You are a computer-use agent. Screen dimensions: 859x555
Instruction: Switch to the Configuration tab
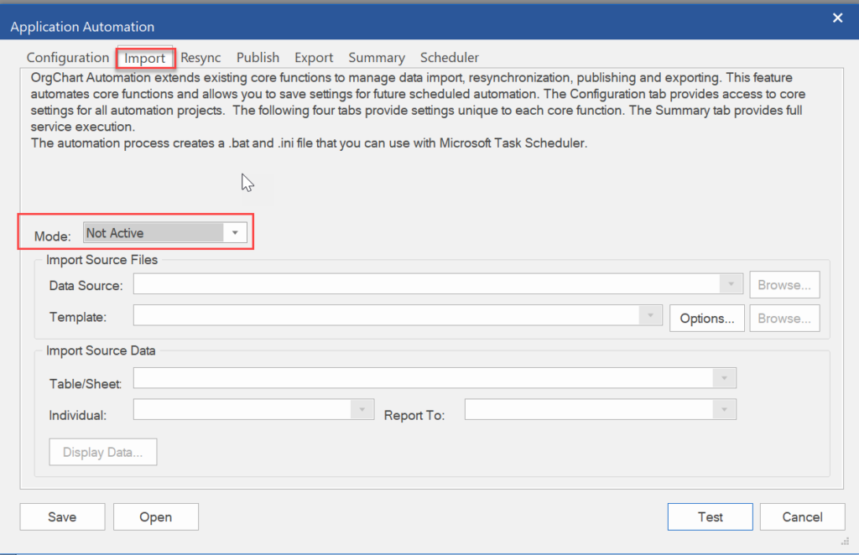pos(68,58)
